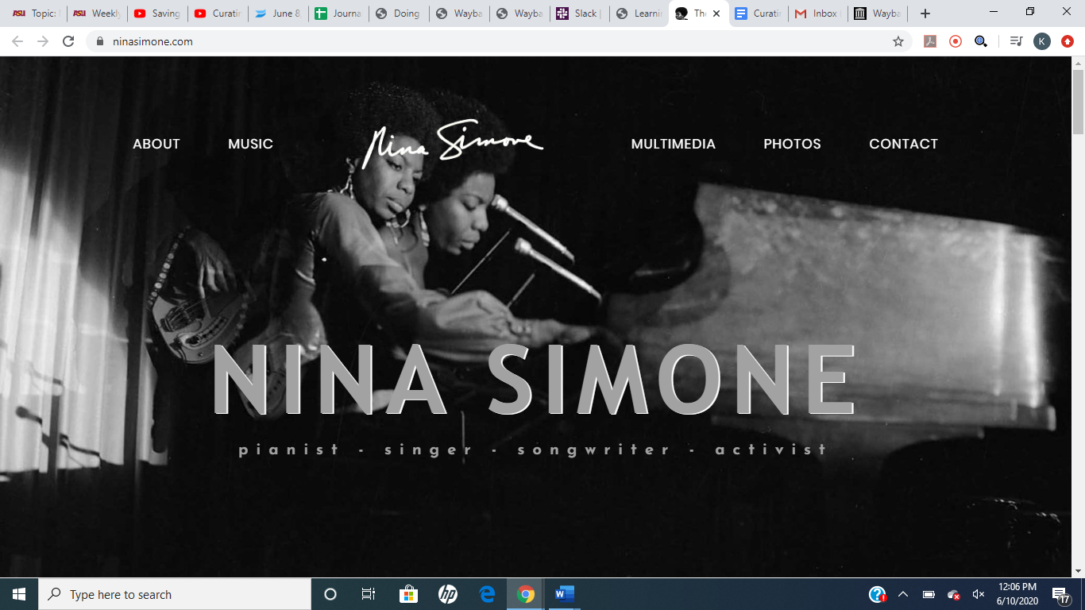Expand hidden system tray icons chevron
This screenshot has height=610, width=1085.
[x=903, y=594]
